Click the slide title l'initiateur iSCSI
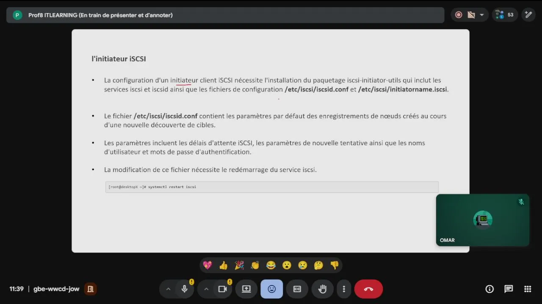 tap(119, 59)
